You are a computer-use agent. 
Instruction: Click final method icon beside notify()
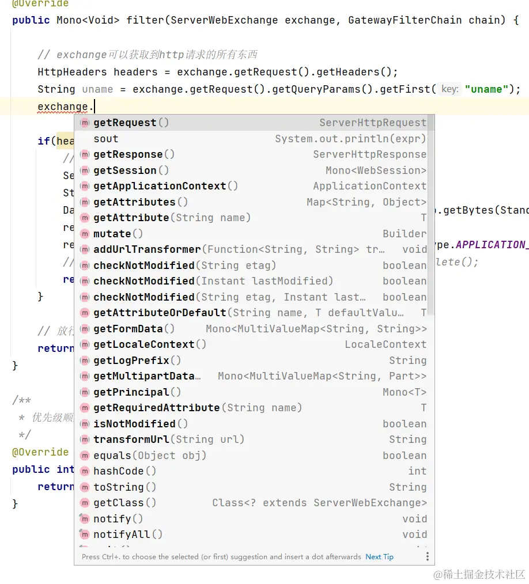(x=85, y=518)
